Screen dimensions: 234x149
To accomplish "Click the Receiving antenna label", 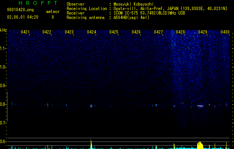I will [x=86, y=18].
